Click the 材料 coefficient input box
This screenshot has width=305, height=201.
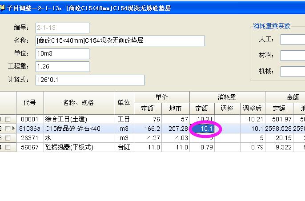coord(293,56)
